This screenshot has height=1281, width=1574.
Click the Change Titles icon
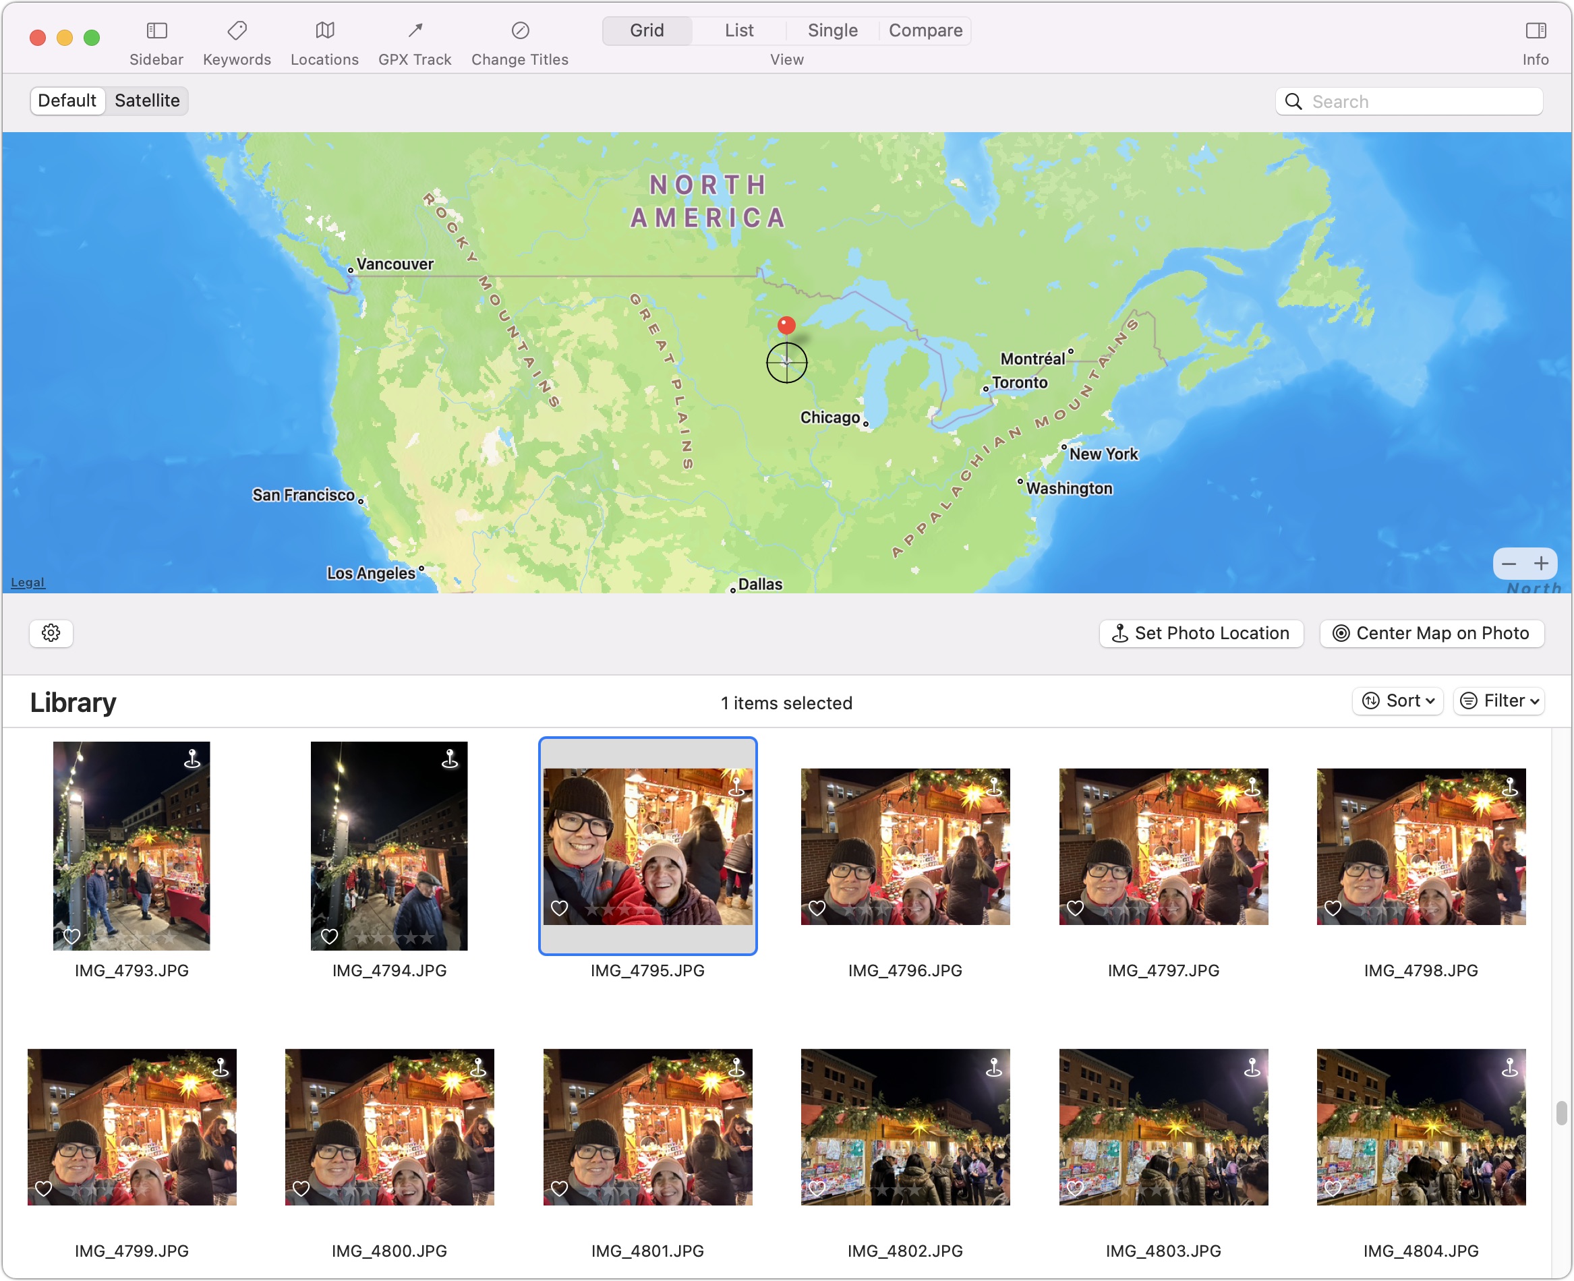[x=520, y=31]
